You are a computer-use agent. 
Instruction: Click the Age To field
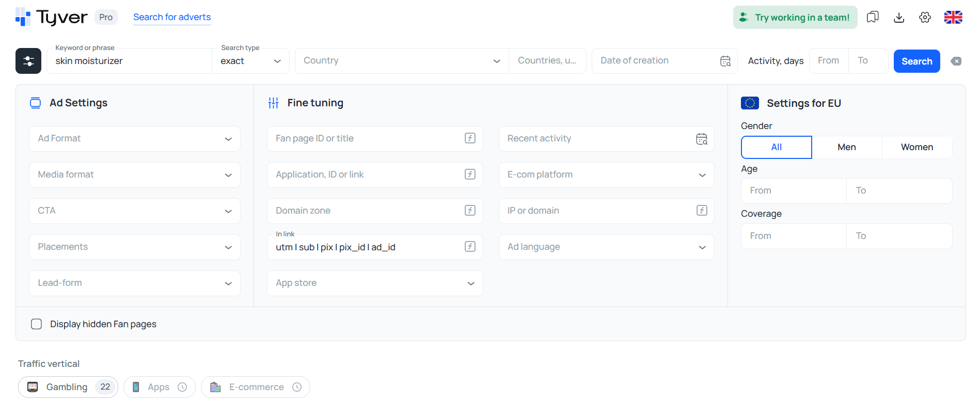pyautogui.click(x=899, y=190)
